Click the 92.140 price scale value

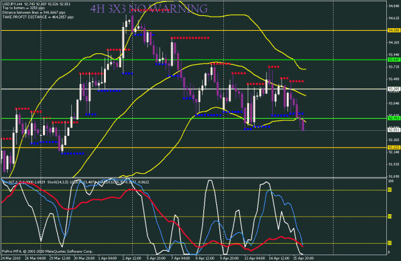[394, 152]
